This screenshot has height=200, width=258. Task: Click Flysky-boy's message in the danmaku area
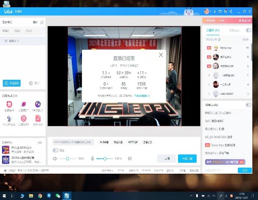point(220,145)
